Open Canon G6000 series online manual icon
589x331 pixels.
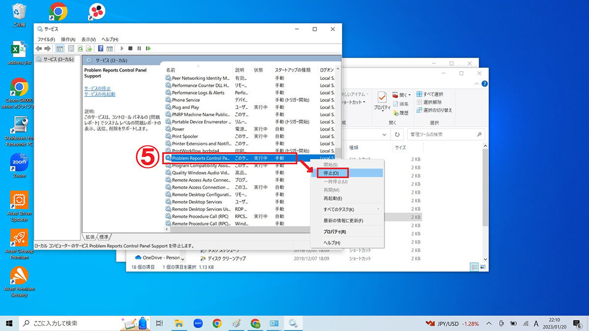[19, 93]
